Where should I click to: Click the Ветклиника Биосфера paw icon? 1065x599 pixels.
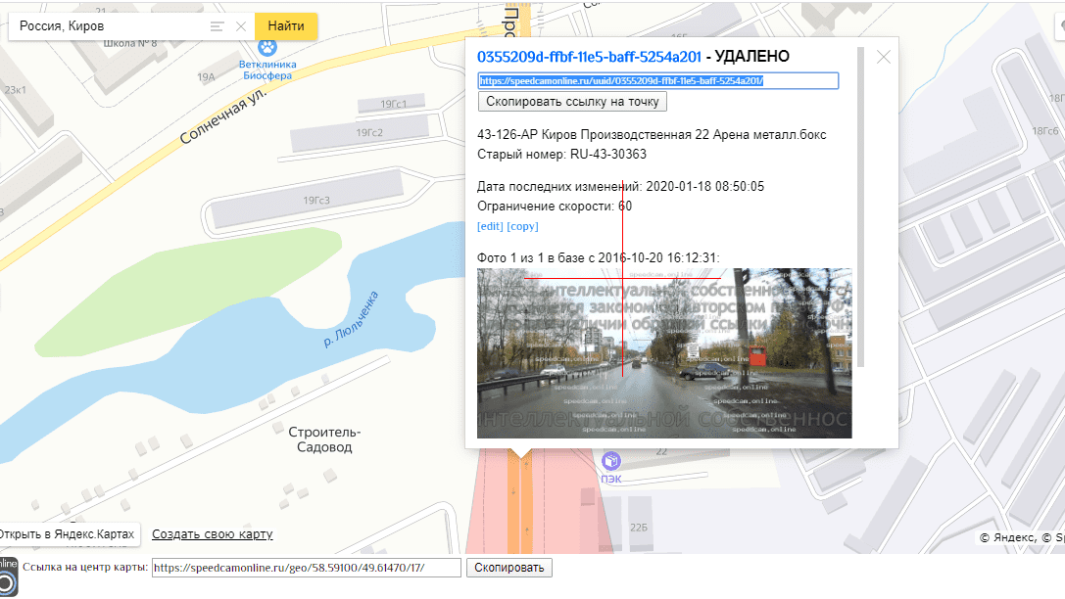click(x=266, y=46)
